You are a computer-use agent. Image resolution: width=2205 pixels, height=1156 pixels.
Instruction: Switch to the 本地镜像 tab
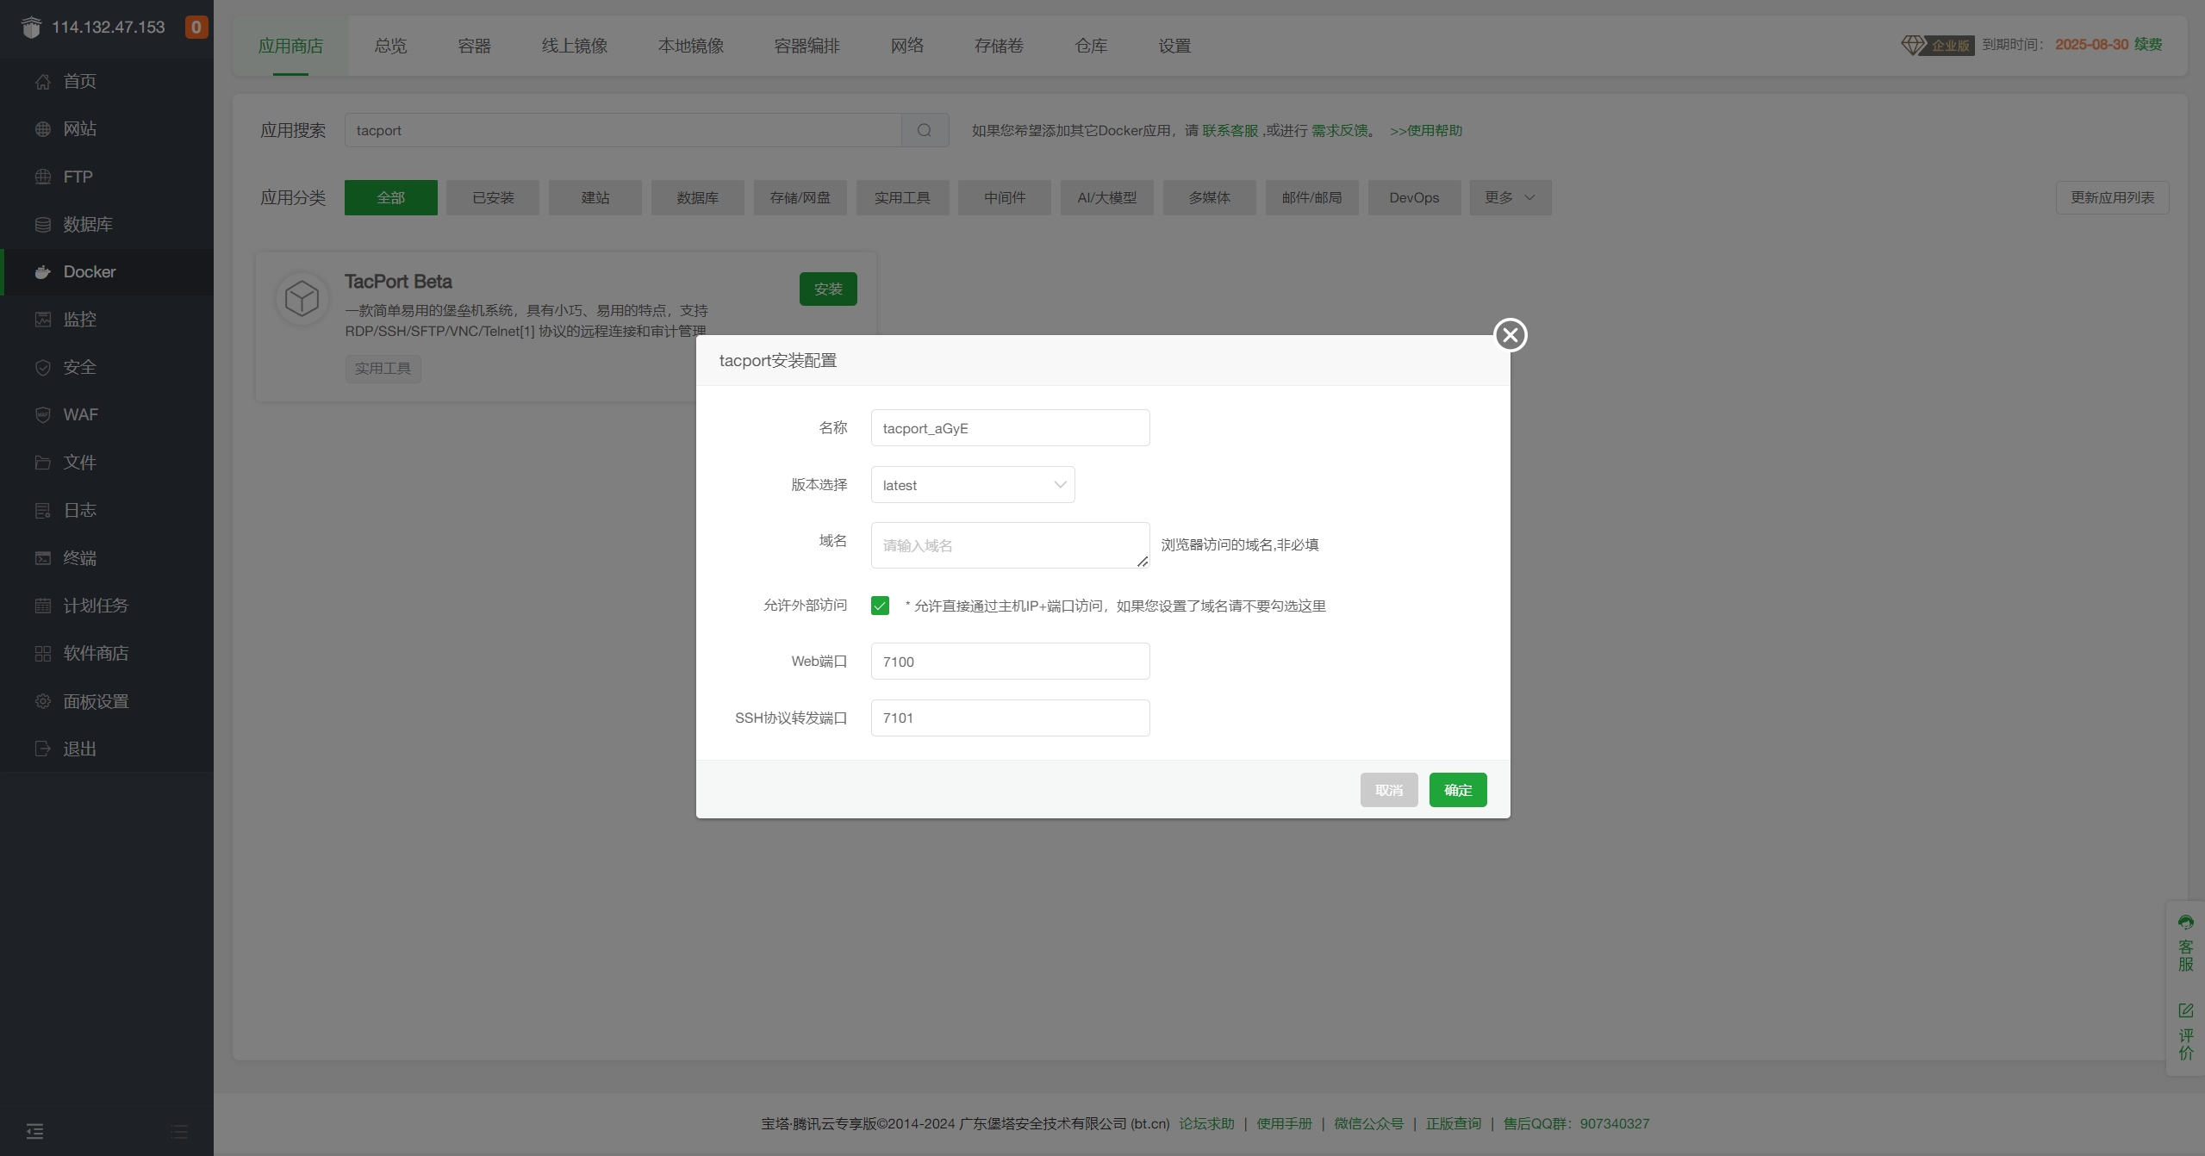coord(691,46)
